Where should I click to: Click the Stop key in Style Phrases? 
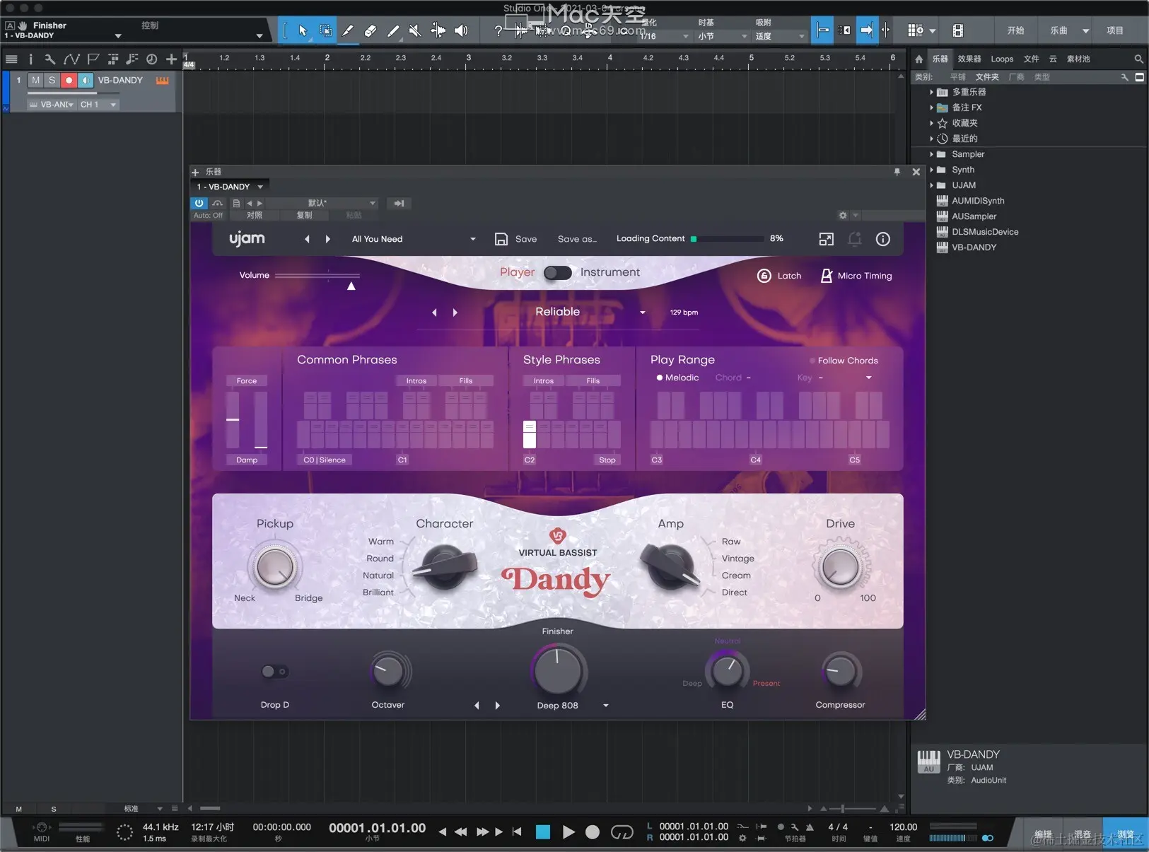[x=607, y=460]
